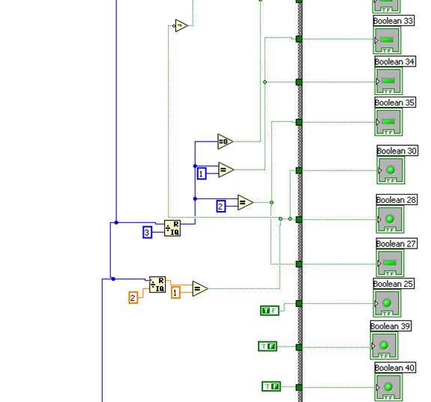Select the Equal node wired to blue constant 2
The image size is (431, 402).
coord(245,203)
